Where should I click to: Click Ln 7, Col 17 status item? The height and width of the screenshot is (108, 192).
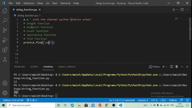[x=122, y=100]
